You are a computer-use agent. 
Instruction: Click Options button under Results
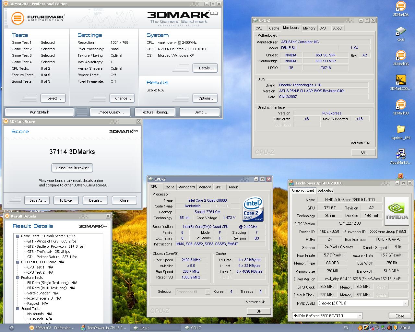(x=206, y=98)
